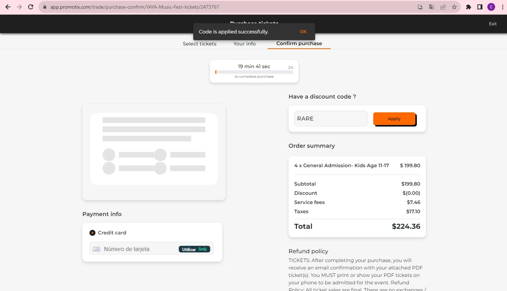Switch to the Select tickets step
This screenshot has height=291, width=507.
[x=199, y=44]
